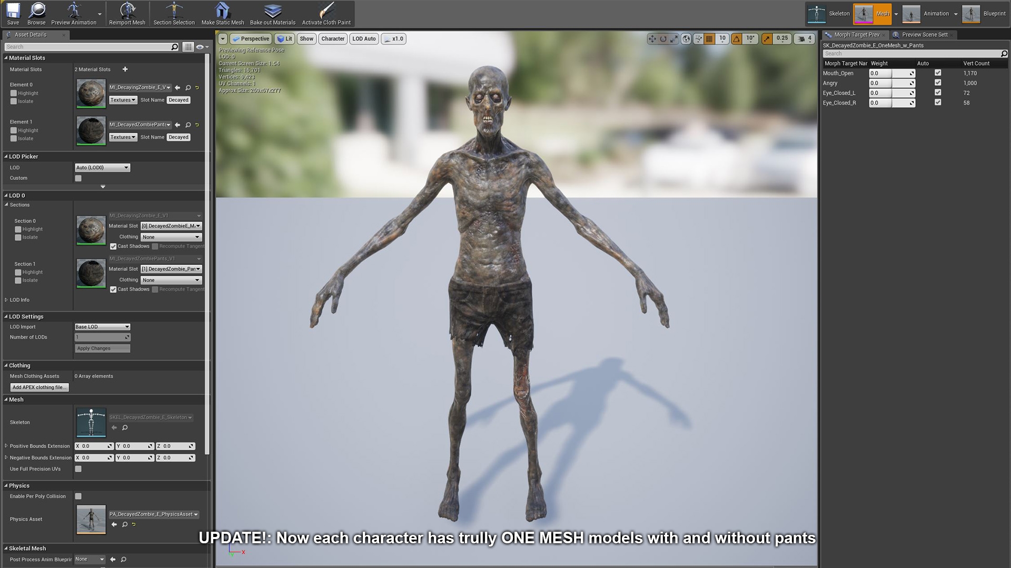Switch to the Preview Scene Settings tab

pos(924,35)
